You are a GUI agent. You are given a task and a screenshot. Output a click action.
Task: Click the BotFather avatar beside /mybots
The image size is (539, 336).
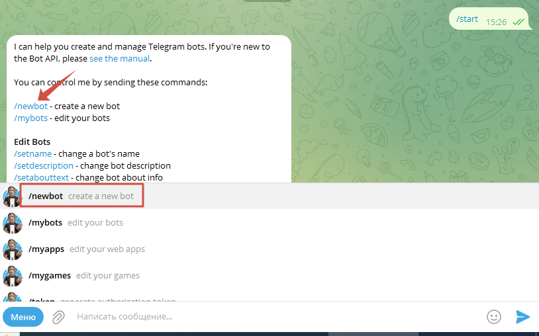click(x=13, y=223)
